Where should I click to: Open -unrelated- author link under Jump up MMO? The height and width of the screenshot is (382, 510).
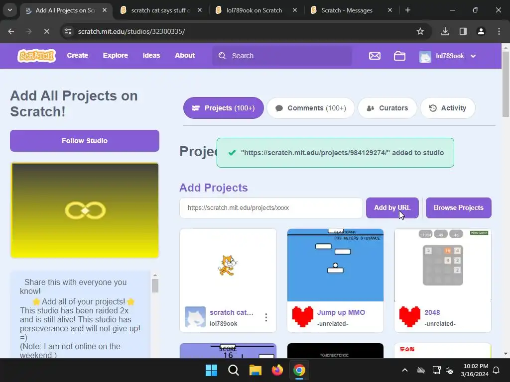click(332, 323)
